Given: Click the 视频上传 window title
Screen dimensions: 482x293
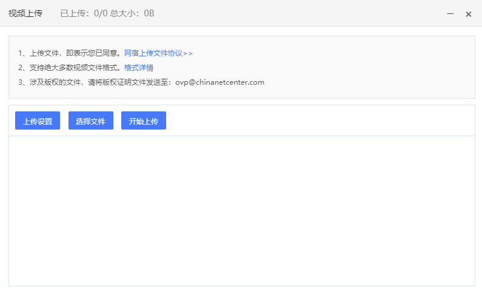Looking at the screenshot, I should [x=25, y=13].
